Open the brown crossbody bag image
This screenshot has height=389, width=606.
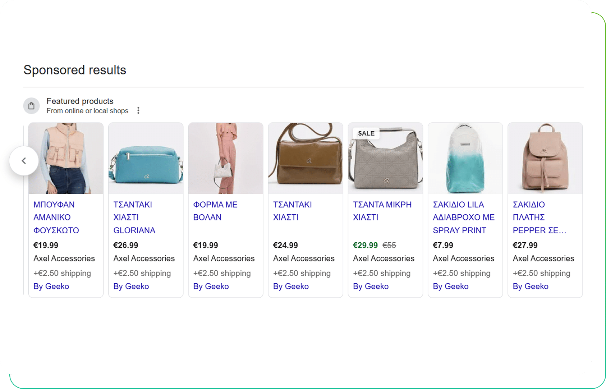(x=306, y=159)
